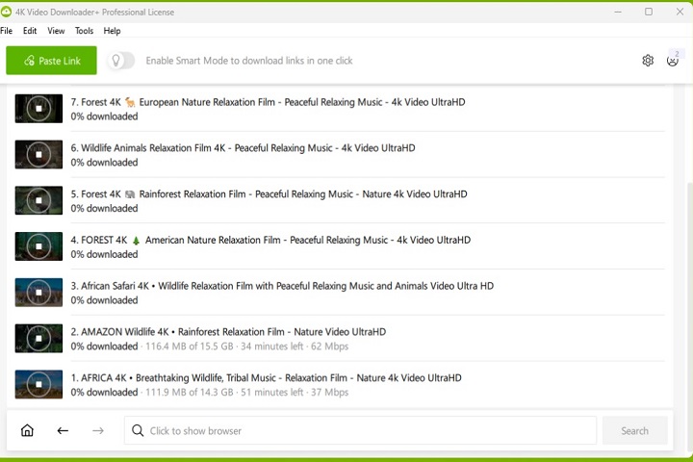Click the search magnifier icon in browser field
Screen dimensions: 693x462
pyautogui.click(x=138, y=430)
